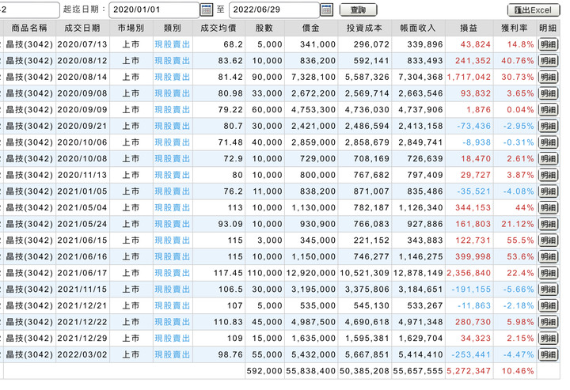Screen dimensions: 570x390
Task: Click 現股賣出 link on 2021/01/05 row
Action: (x=173, y=191)
